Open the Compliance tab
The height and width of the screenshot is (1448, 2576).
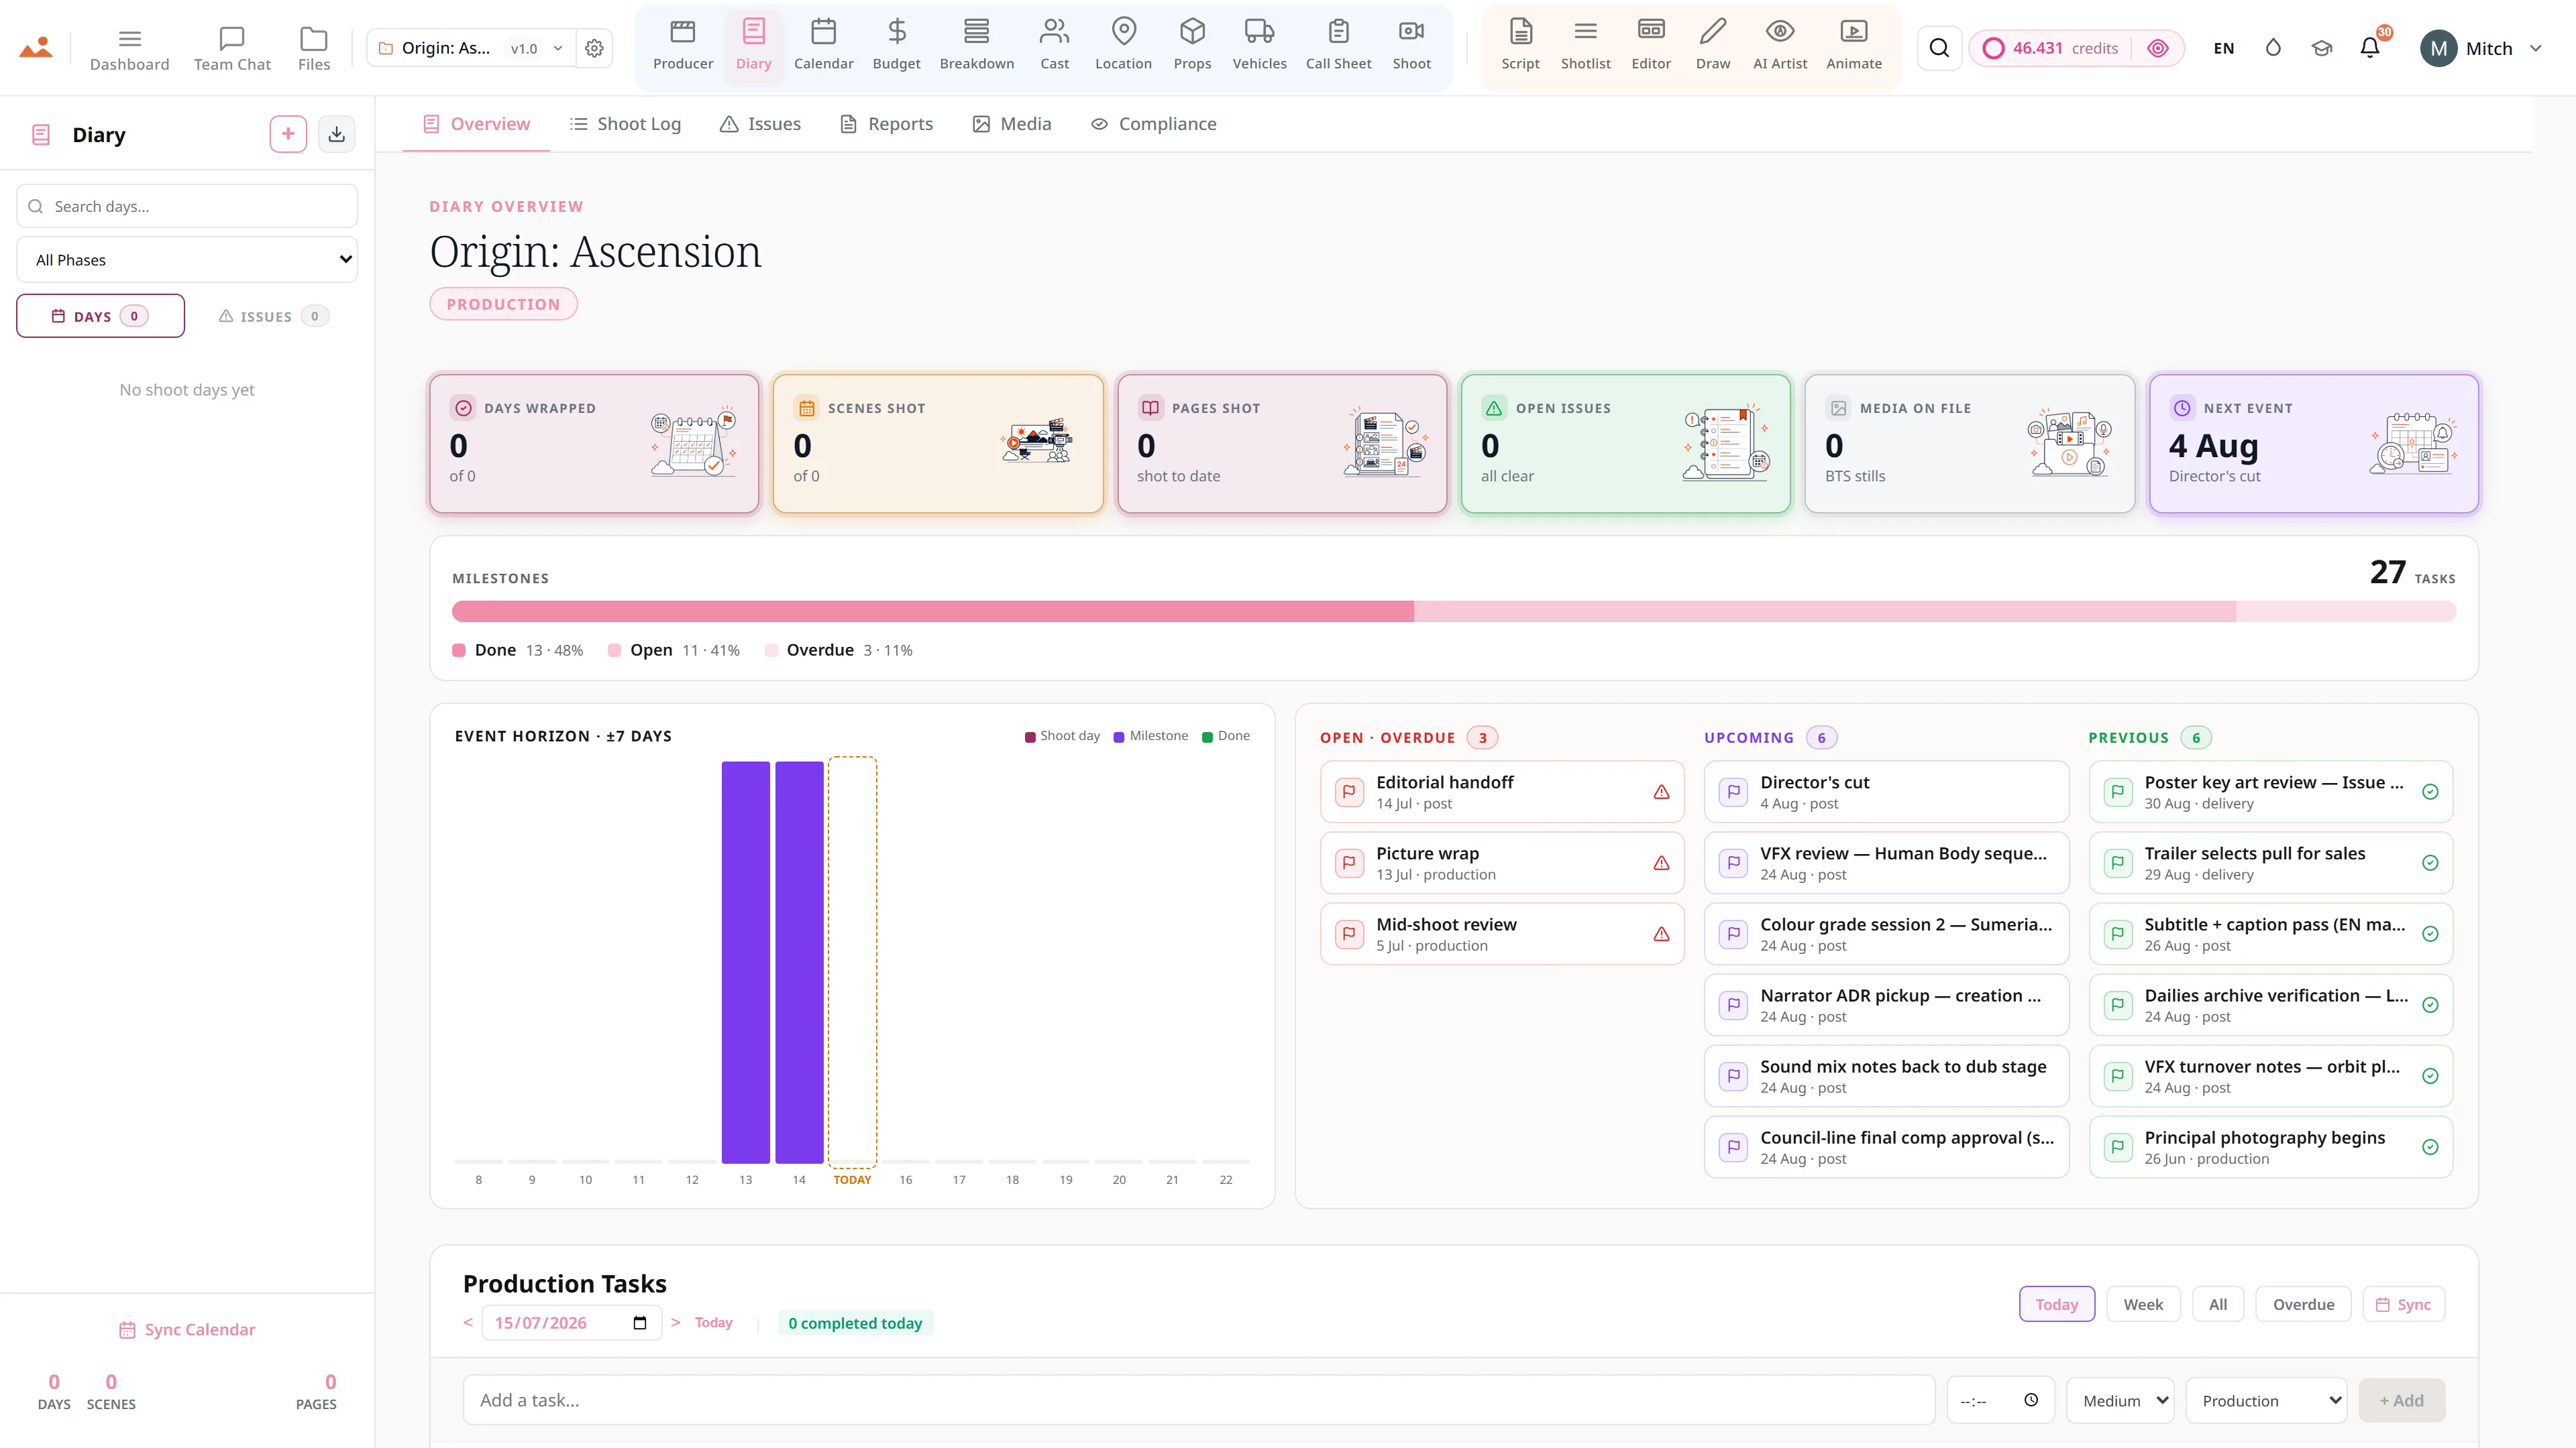click(x=1153, y=124)
